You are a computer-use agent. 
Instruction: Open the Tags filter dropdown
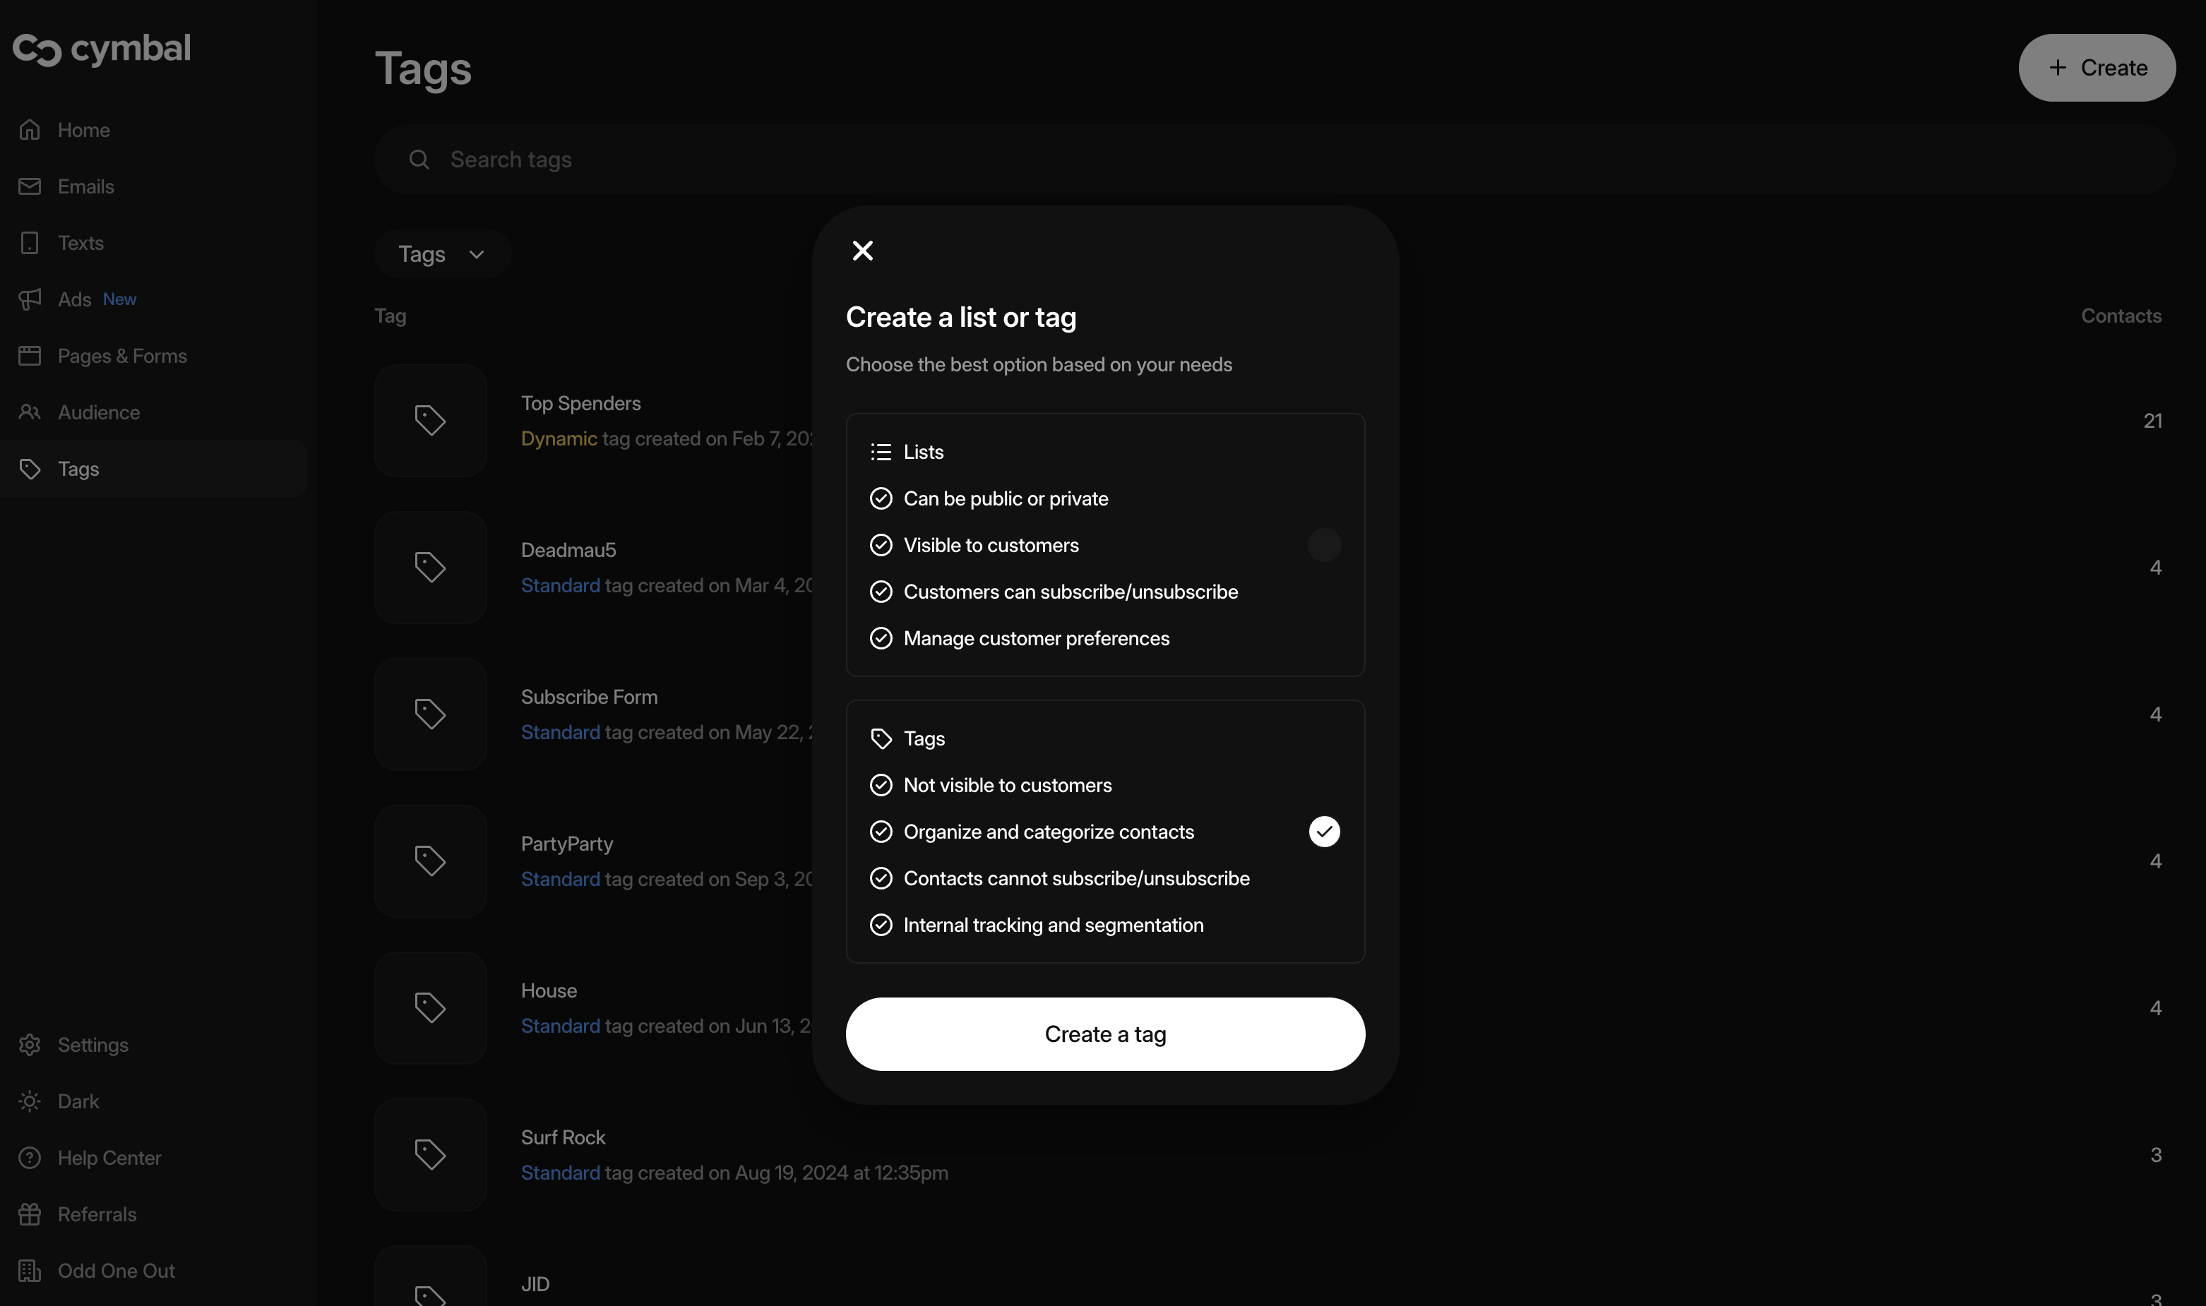click(x=442, y=254)
